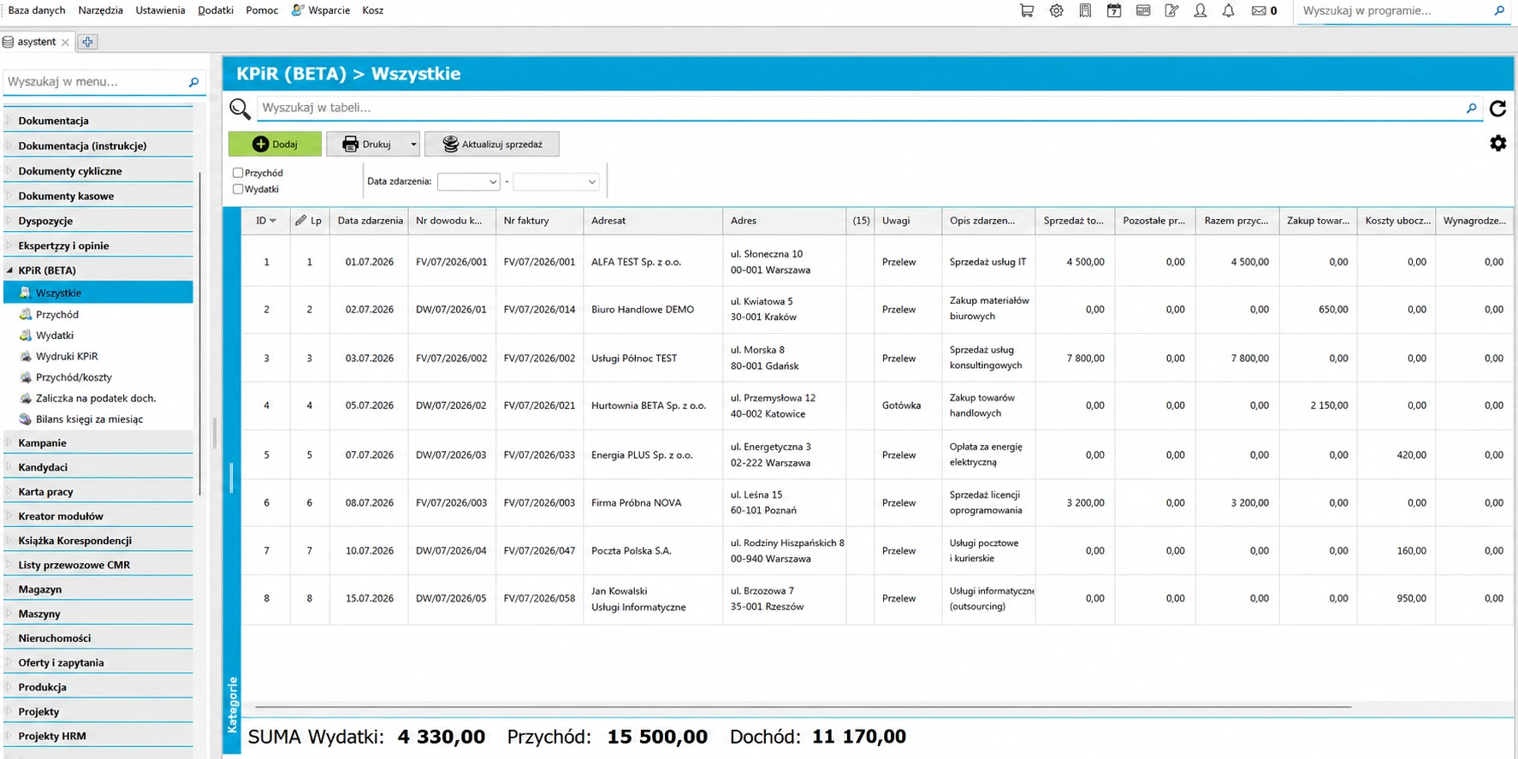Expand the Produkcja menu group
This screenshot has width=1518, height=759.
click(10, 687)
